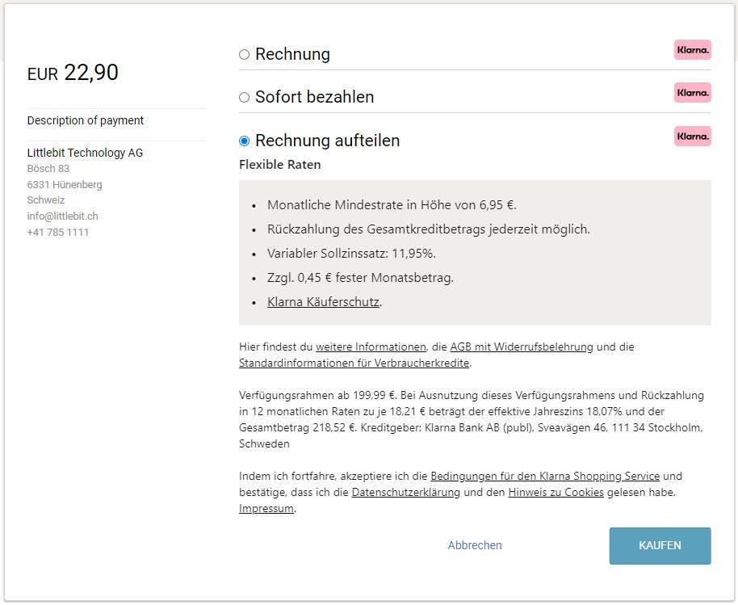Screen dimensions: 738x605
Task: Select the Rechnung radio button
Action: (245, 55)
